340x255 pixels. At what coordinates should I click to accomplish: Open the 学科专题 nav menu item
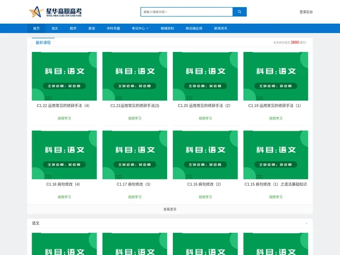pyautogui.click(x=113, y=28)
